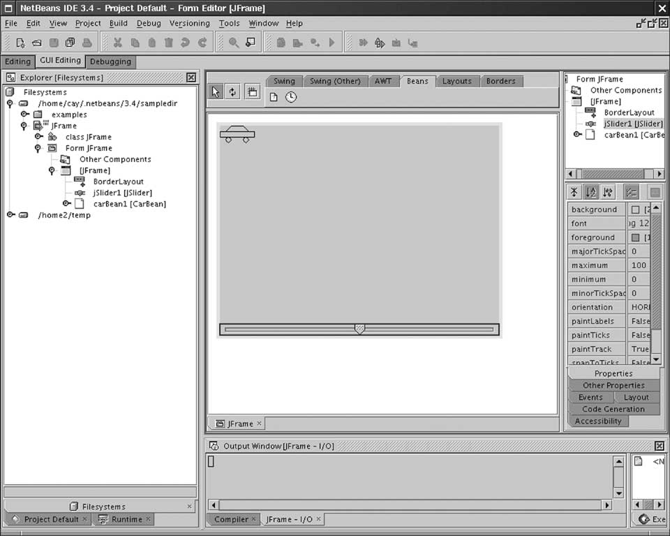Pick the clock bean palette icon
This screenshot has height=536, width=670.
291,97
